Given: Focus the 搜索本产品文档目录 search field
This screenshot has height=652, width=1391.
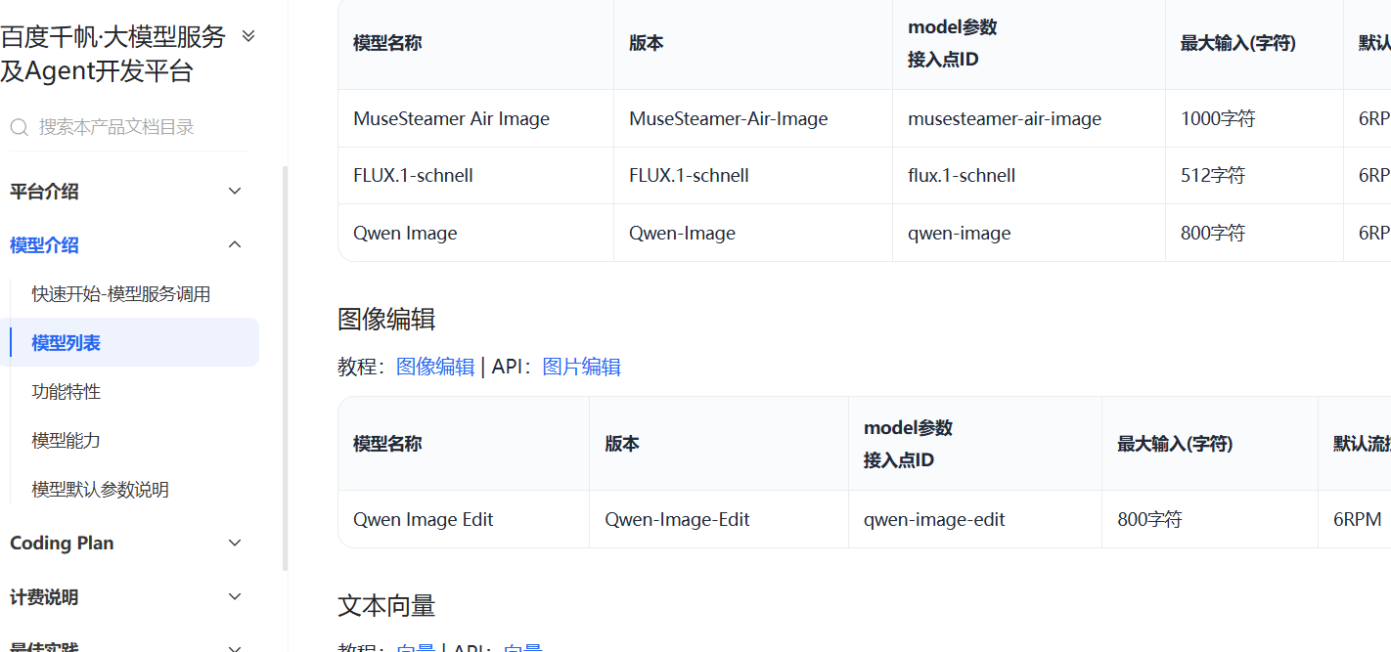Looking at the screenshot, I should [x=129, y=127].
